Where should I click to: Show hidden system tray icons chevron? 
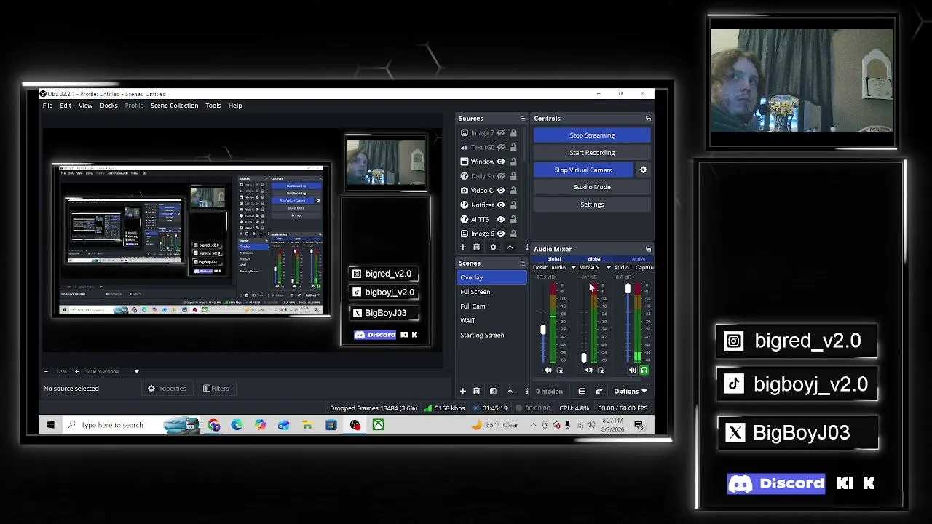pyautogui.click(x=534, y=425)
